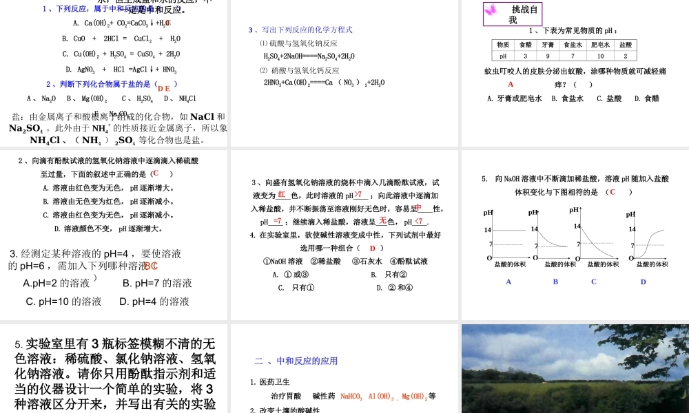Click option A. 牙膏或肥皂水
The image size is (689, 413).
[515, 98]
